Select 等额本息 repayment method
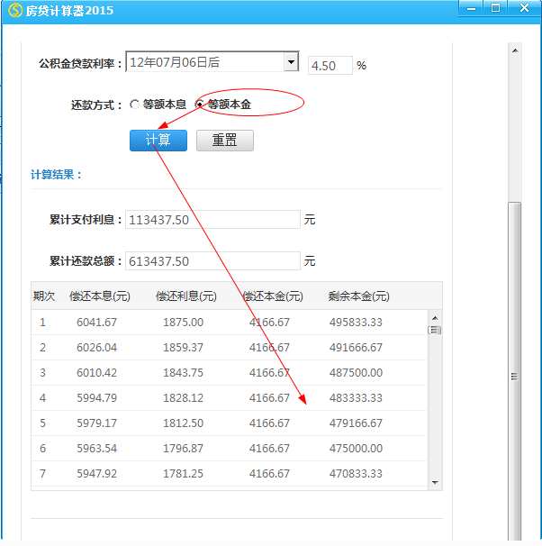 point(135,105)
